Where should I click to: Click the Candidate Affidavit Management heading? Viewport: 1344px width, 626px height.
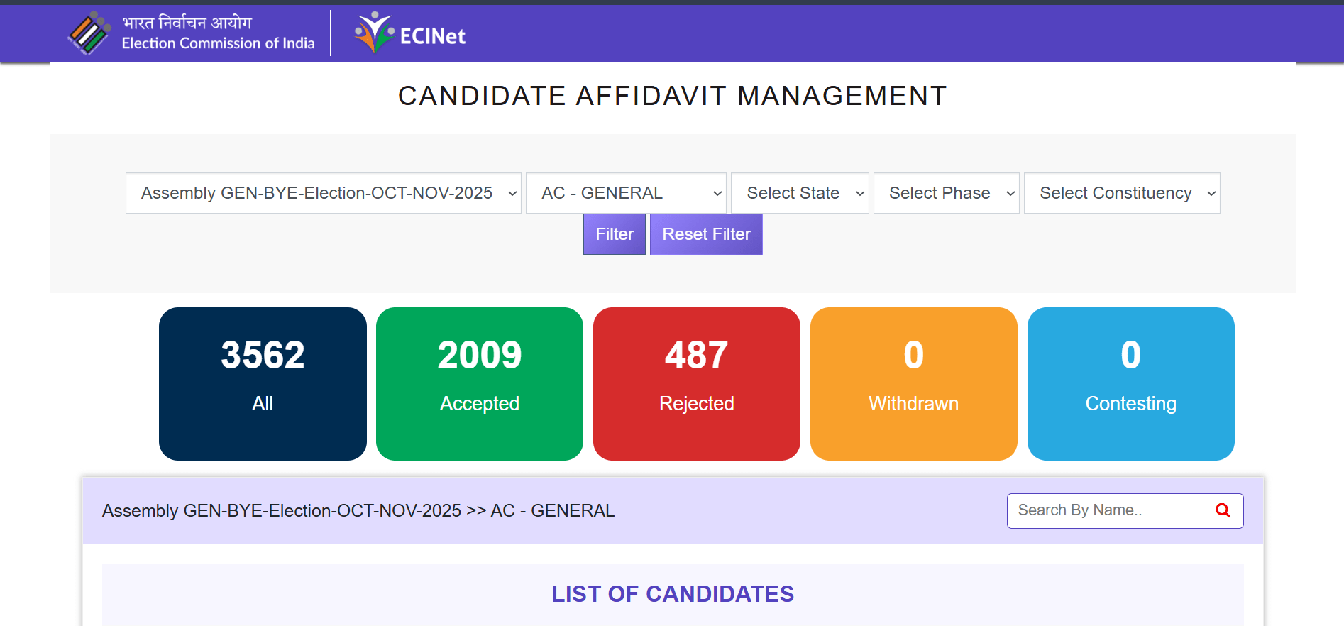(x=672, y=96)
